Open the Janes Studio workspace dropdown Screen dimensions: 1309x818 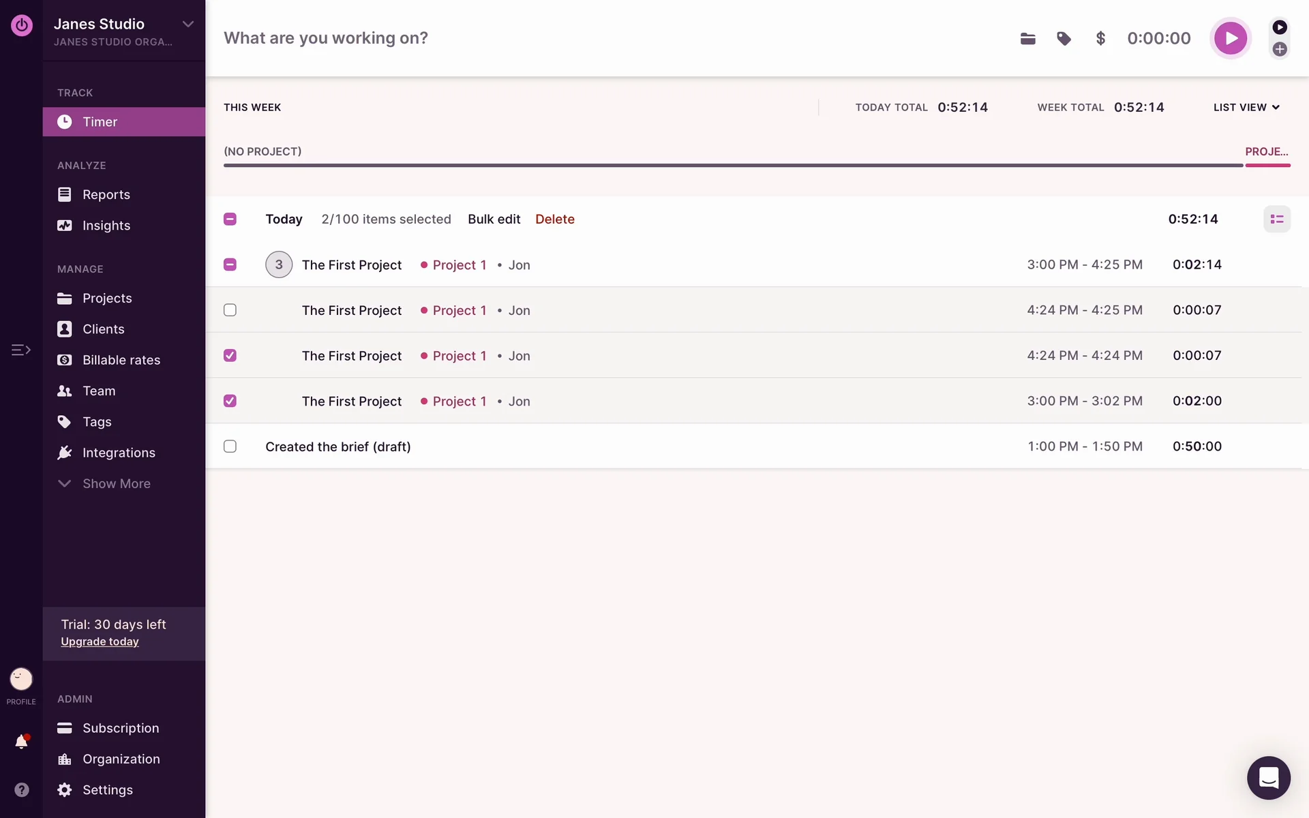point(187,25)
